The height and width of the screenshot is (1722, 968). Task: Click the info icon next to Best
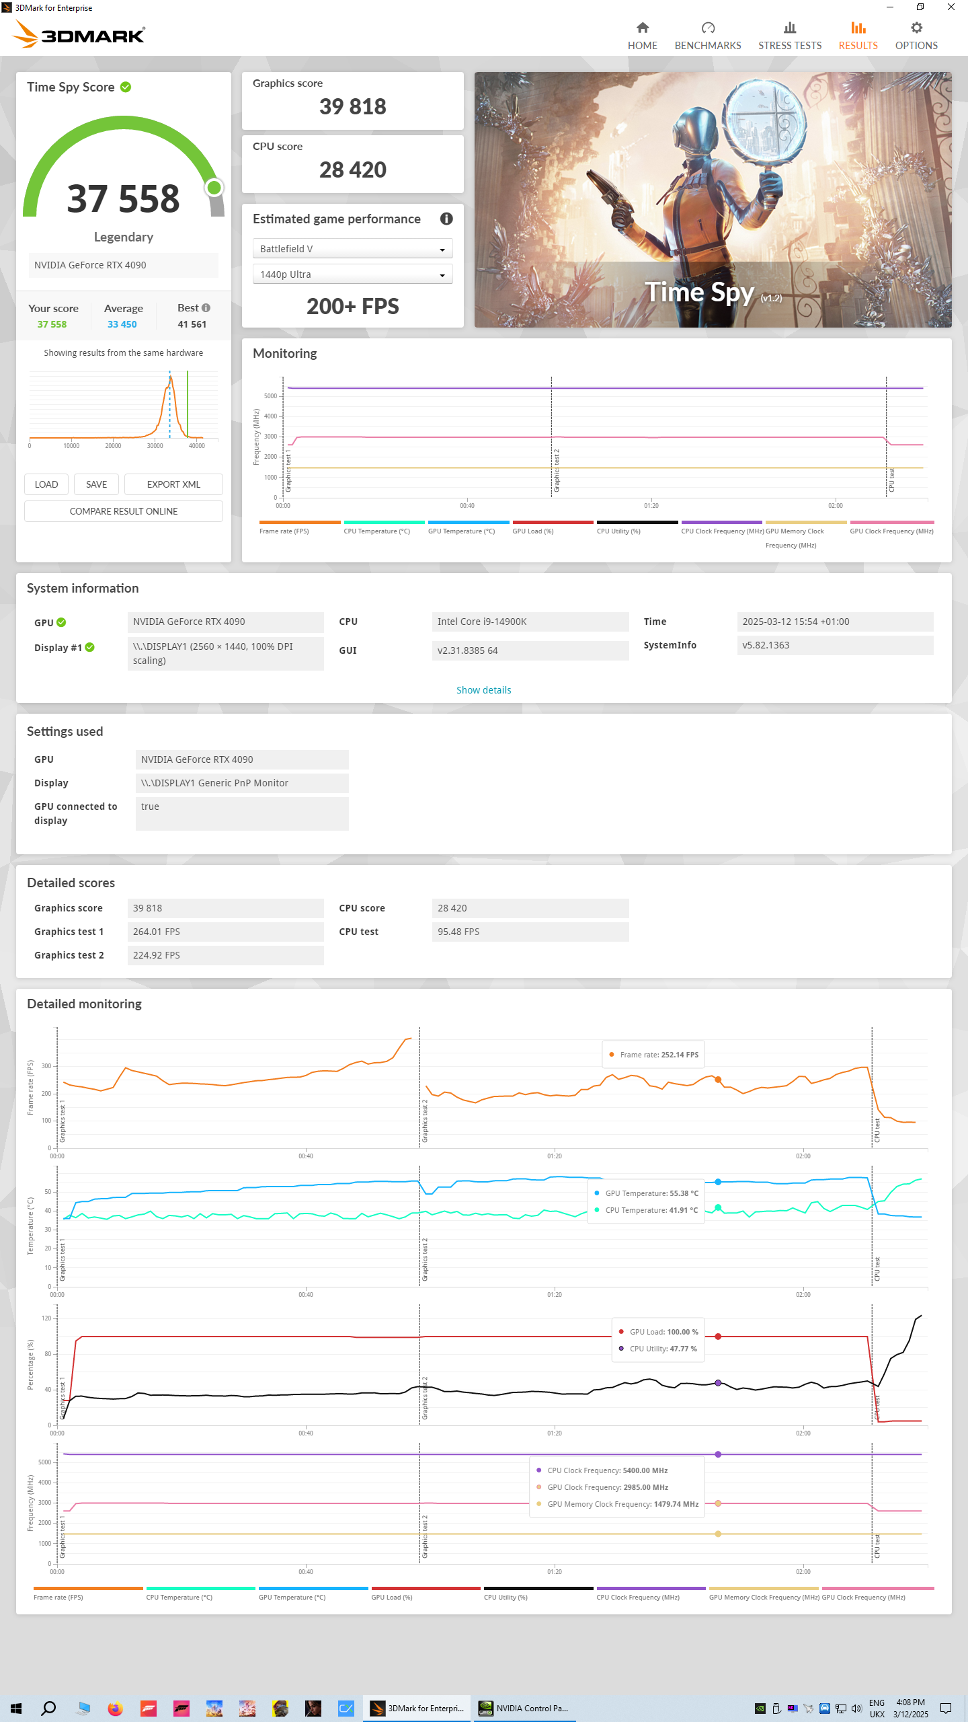pos(206,307)
